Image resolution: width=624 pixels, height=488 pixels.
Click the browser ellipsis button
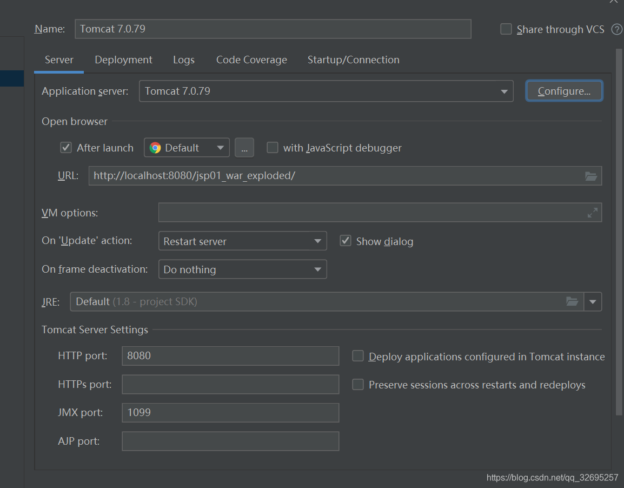(x=244, y=148)
